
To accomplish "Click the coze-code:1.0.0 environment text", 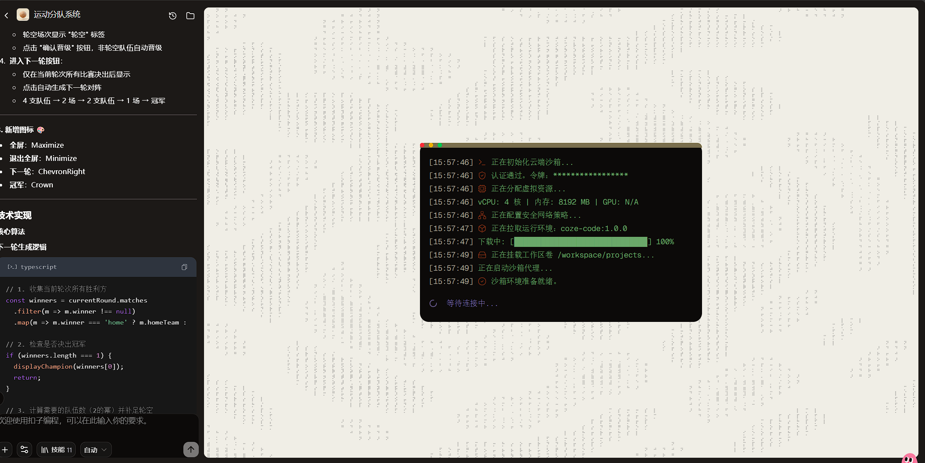I will (594, 228).
